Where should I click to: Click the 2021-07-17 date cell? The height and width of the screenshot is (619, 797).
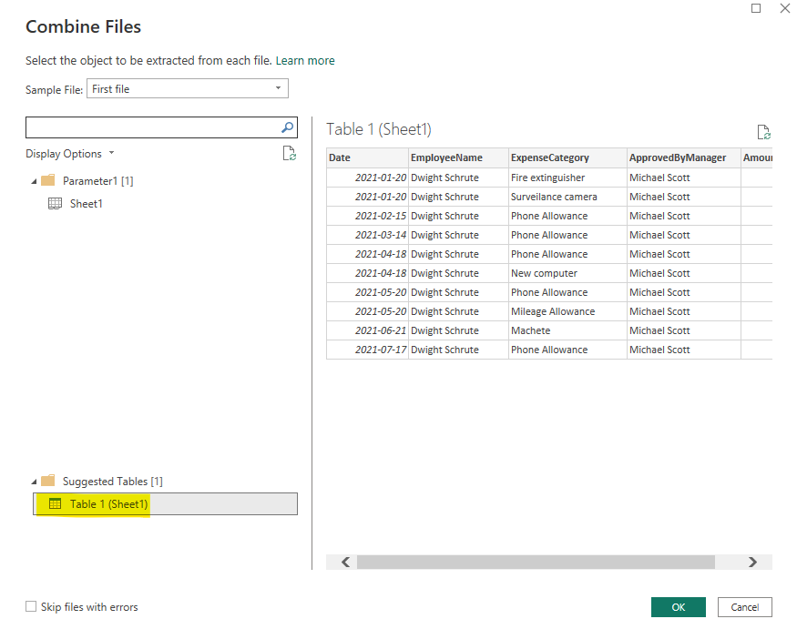coord(367,350)
